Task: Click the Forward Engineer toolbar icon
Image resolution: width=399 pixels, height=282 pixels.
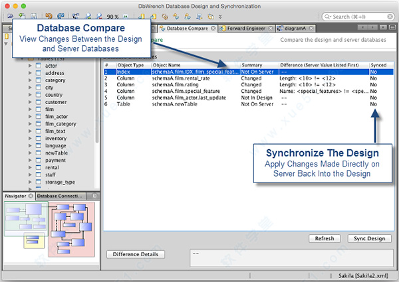Action: click(x=153, y=17)
